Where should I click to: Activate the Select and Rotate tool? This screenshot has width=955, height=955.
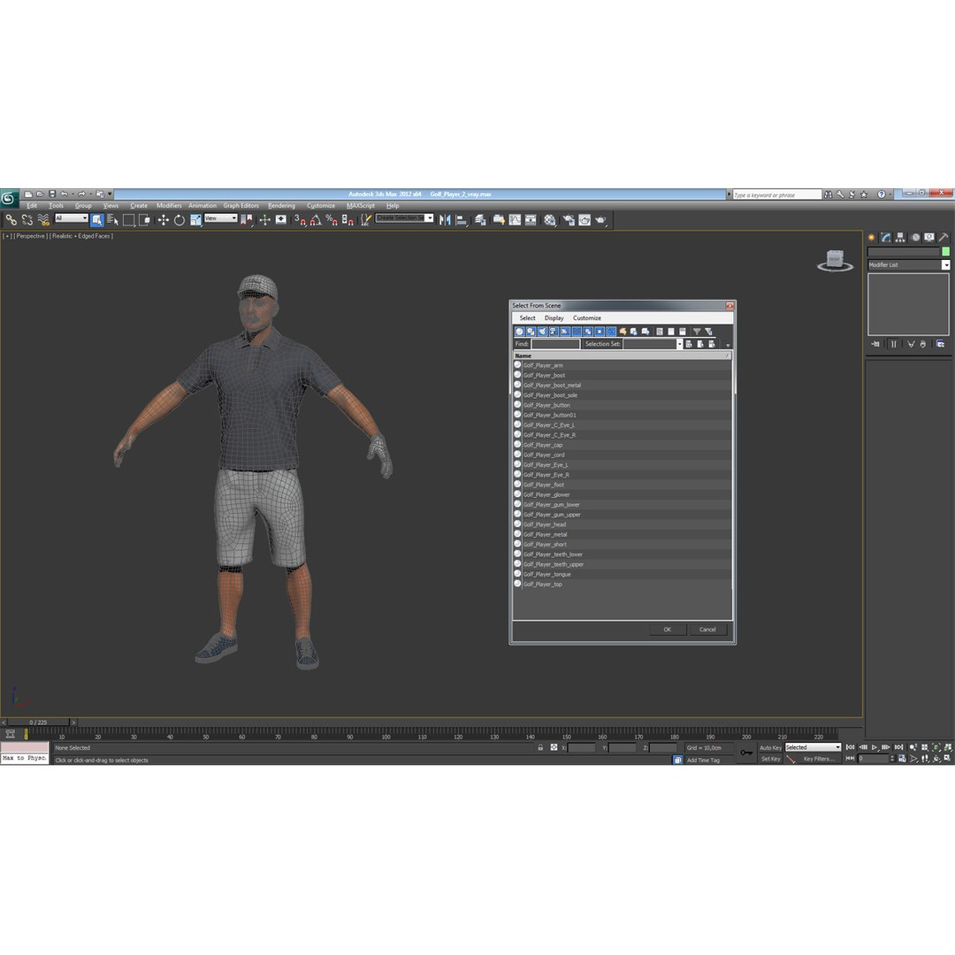(x=179, y=220)
